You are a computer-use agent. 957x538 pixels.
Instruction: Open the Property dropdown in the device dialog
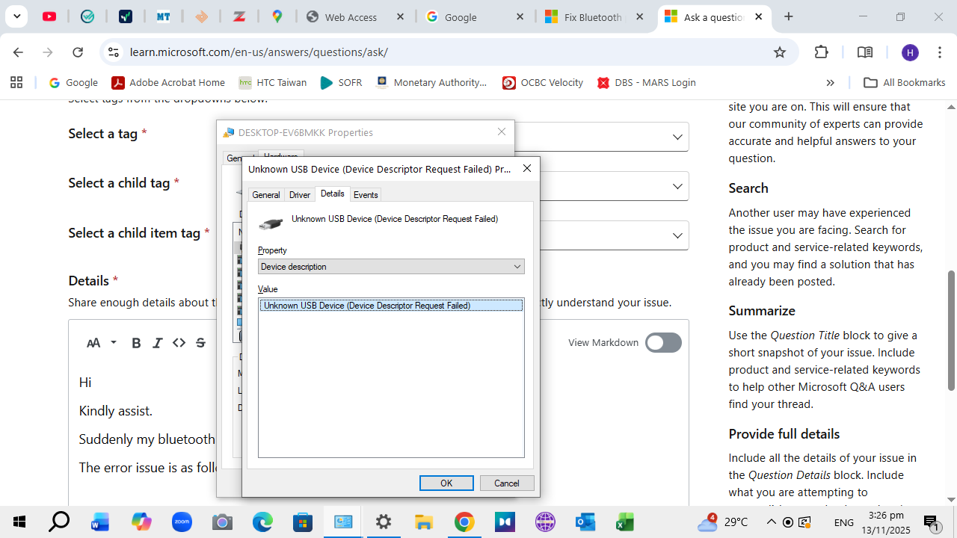point(391,267)
